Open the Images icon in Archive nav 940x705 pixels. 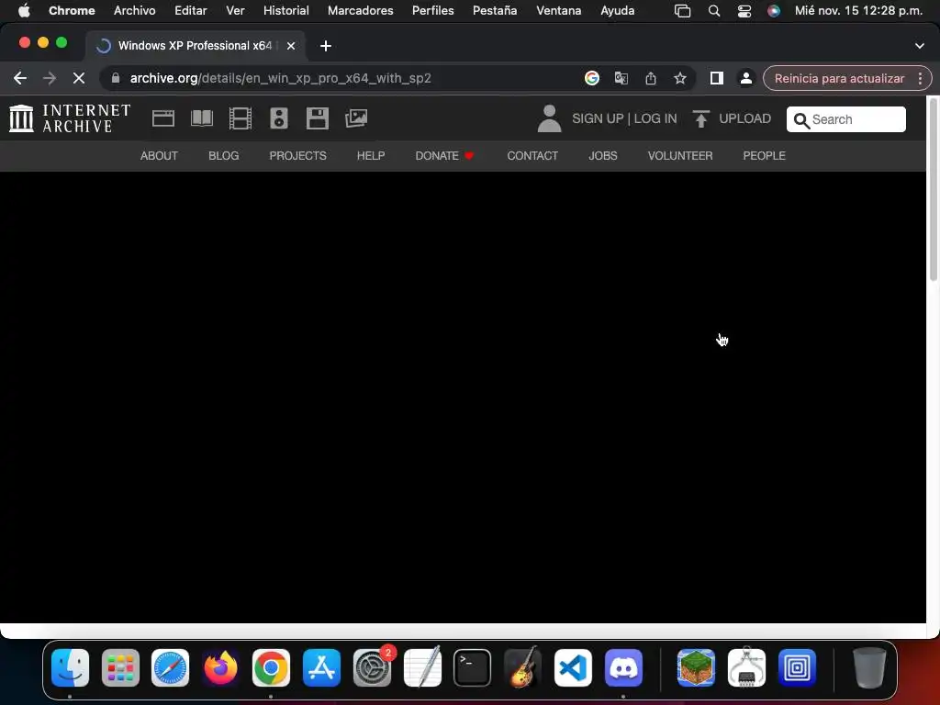coord(356,118)
